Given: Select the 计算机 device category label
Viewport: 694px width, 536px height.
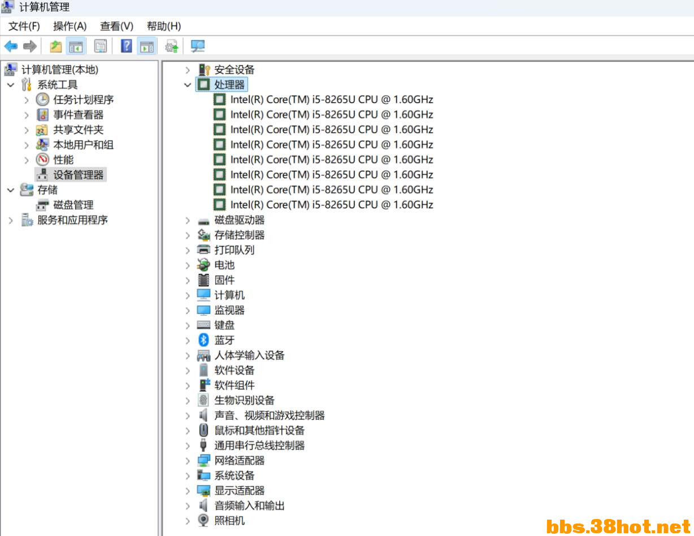Looking at the screenshot, I should pos(229,295).
